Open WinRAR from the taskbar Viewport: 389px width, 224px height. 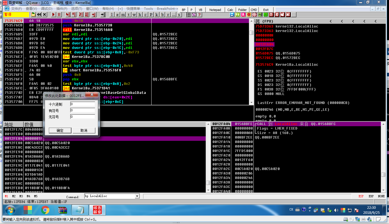[63, 210]
